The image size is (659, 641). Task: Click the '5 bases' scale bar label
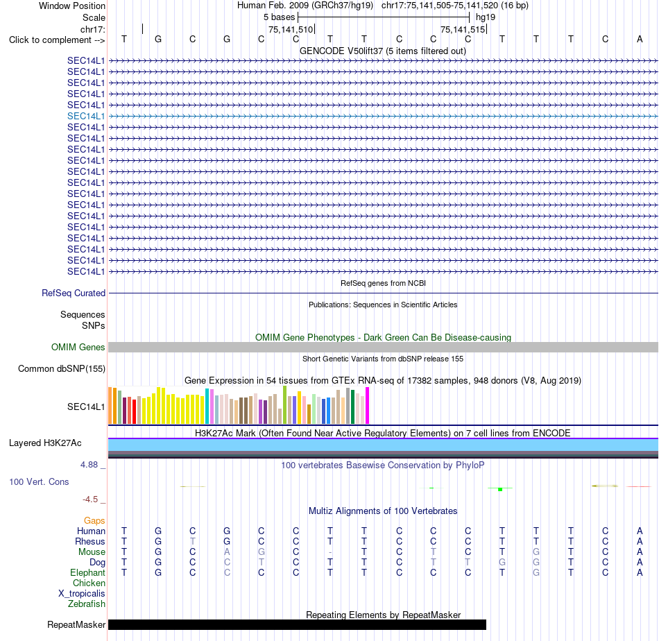click(279, 17)
